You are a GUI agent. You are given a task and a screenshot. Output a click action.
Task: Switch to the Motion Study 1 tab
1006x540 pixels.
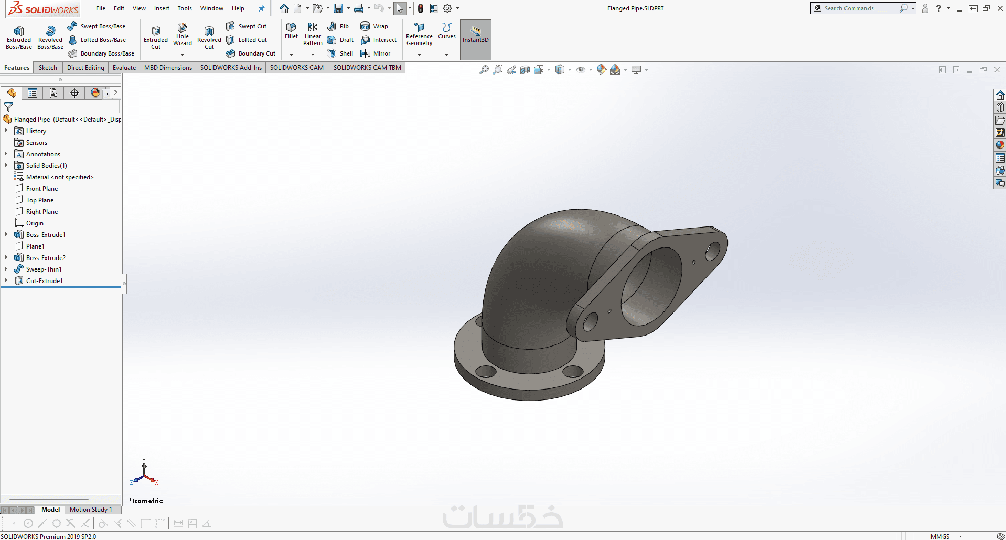pos(91,510)
